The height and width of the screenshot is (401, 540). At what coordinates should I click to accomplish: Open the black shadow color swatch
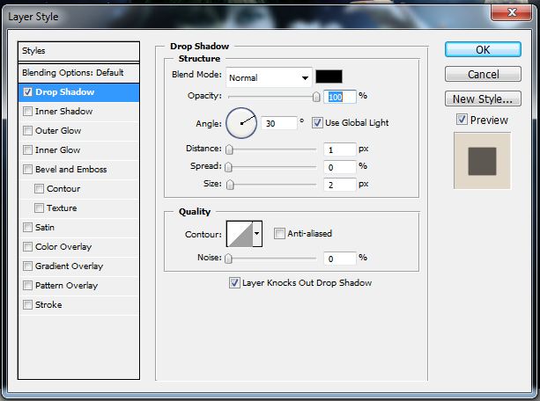point(329,77)
